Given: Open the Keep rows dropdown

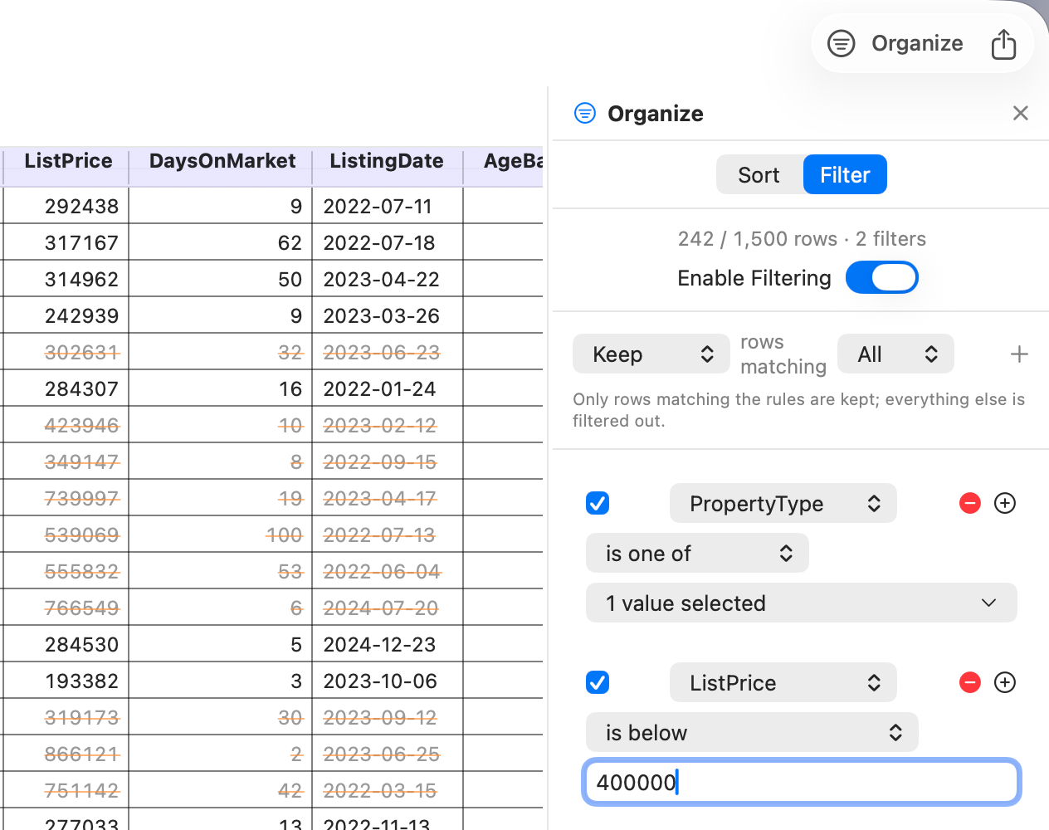Looking at the screenshot, I should pos(651,354).
